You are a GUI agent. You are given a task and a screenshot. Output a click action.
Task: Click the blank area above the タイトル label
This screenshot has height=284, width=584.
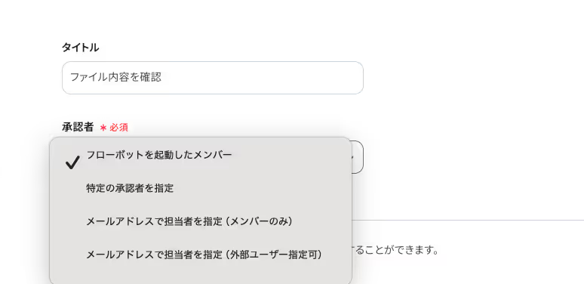pos(212,19)
